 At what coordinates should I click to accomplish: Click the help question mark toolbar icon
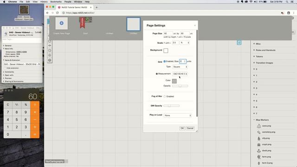[x=50, y=60]
